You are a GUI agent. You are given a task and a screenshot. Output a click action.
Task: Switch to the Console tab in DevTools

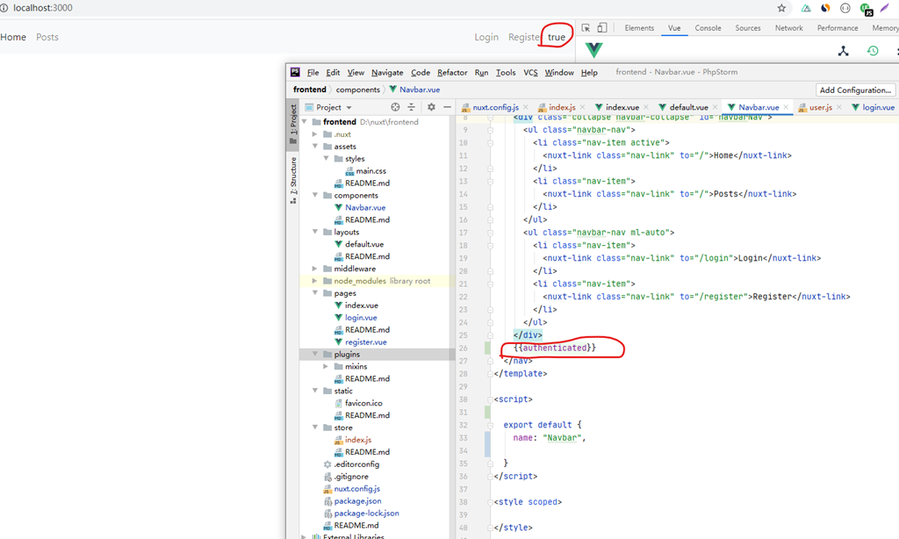(708, 27)
